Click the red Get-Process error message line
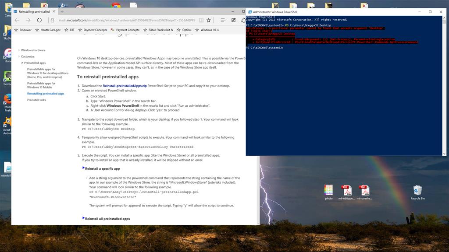Viewport: 449px width, 252px height. click(x=315, y=28)
